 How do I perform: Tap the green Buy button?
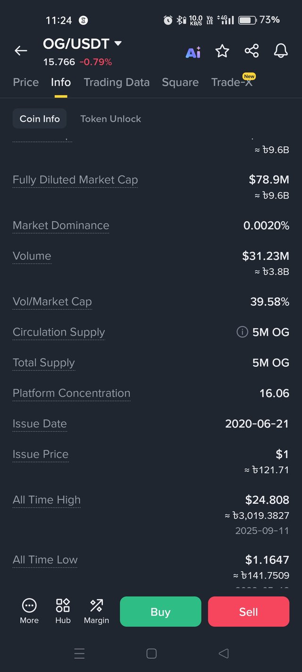pos(160,612)
